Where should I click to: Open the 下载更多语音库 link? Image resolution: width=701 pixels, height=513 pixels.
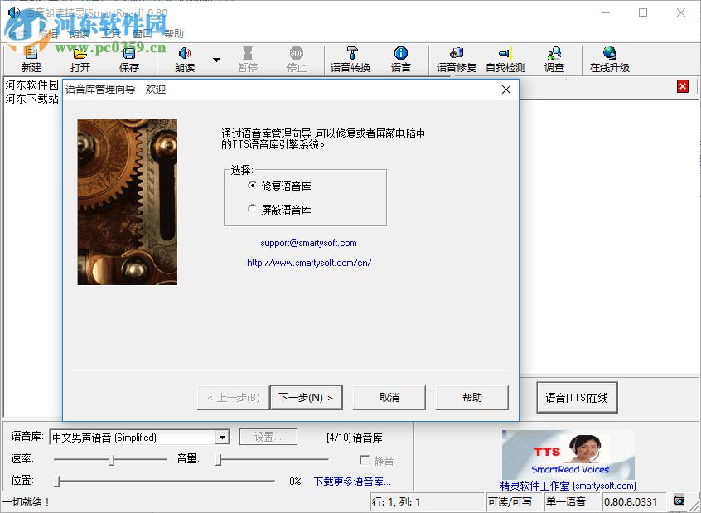pyautogui.click(x=351, y=481)
